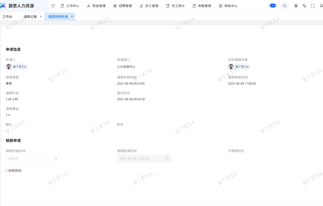Open the 审批中心 menu
Viewport: 323px width, 206px height.
pos(228,6)
